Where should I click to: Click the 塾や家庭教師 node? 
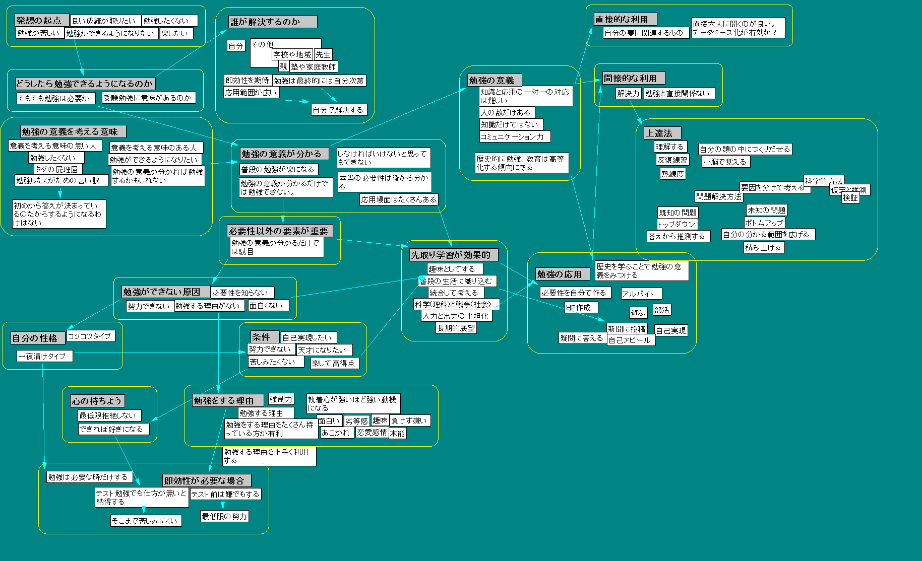point(313,66)
